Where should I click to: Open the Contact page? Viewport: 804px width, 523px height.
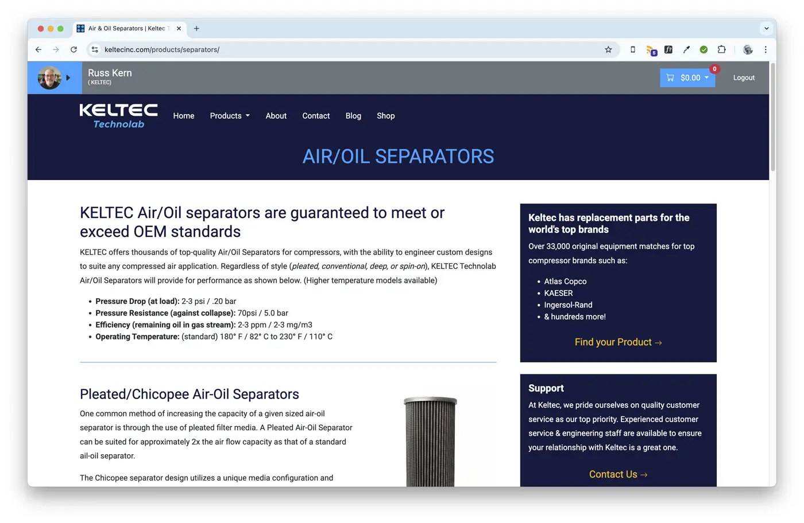[316, 116]
